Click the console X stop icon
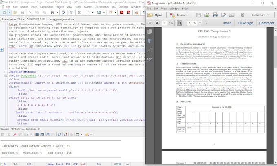The width and height of the screenshot is (277, 166). click(x=9, y=134)
